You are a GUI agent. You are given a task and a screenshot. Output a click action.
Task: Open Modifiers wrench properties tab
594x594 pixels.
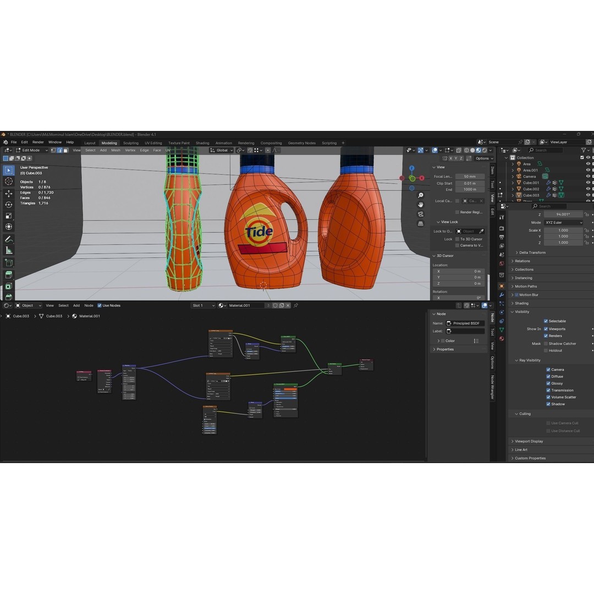(x=502, y=295)
